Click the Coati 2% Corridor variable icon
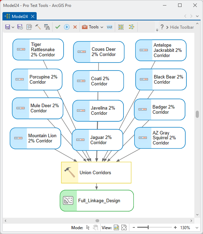203x234 pixels. click(x=81, y=81)
